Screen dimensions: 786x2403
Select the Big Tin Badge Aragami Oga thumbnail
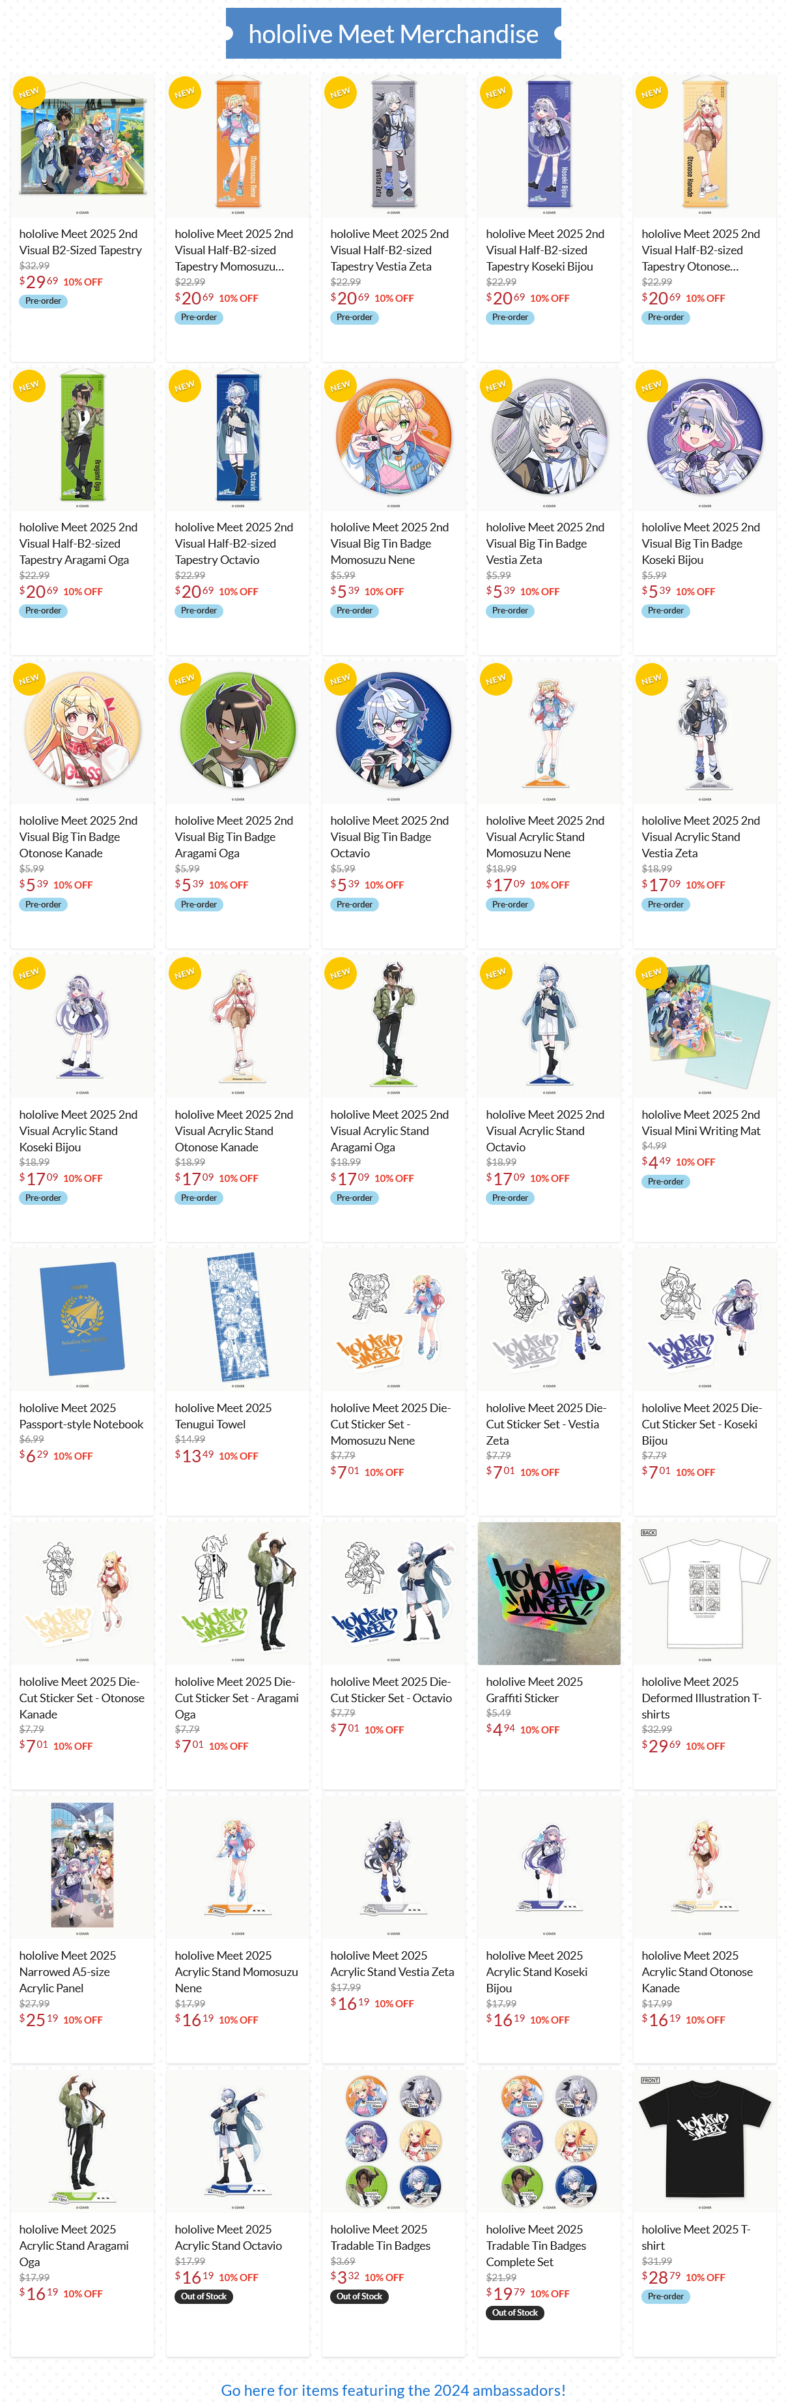[238, 732]
